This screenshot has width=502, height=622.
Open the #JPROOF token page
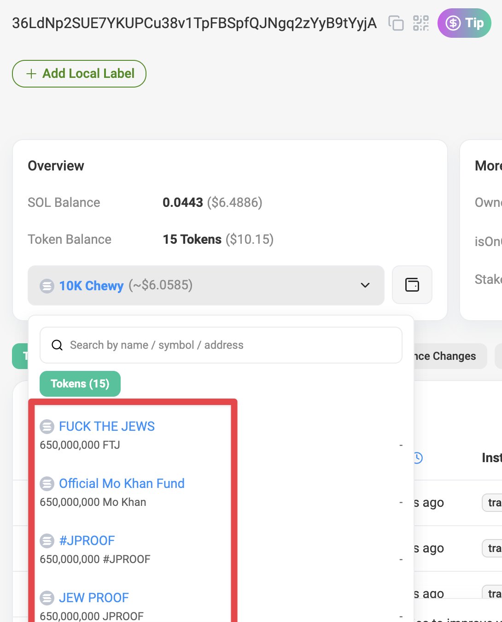click(87, 540)
